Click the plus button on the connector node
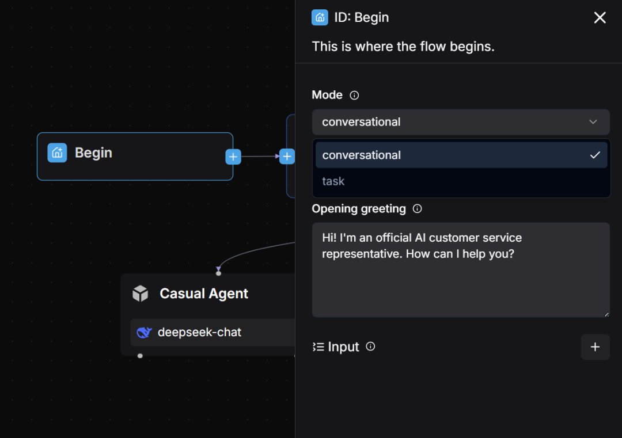622x438 pixels. [x=287, y=156]
